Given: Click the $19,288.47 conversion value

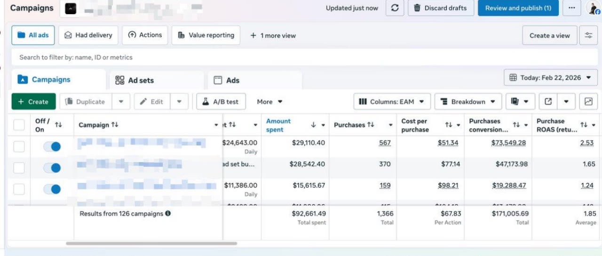Looking at the screenshot, I should pos(509,186).
